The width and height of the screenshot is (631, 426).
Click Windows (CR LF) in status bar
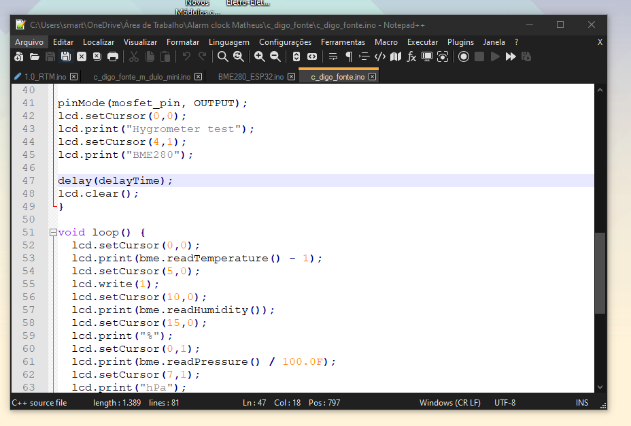(x=450, y=403)
